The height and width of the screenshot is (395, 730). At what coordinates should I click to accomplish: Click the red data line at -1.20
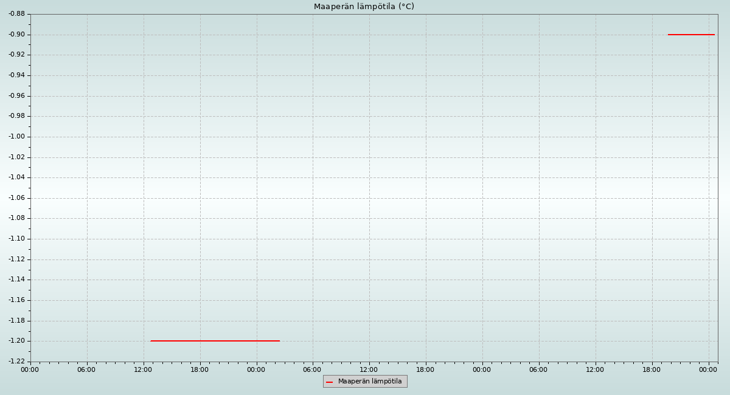point(215,341)
